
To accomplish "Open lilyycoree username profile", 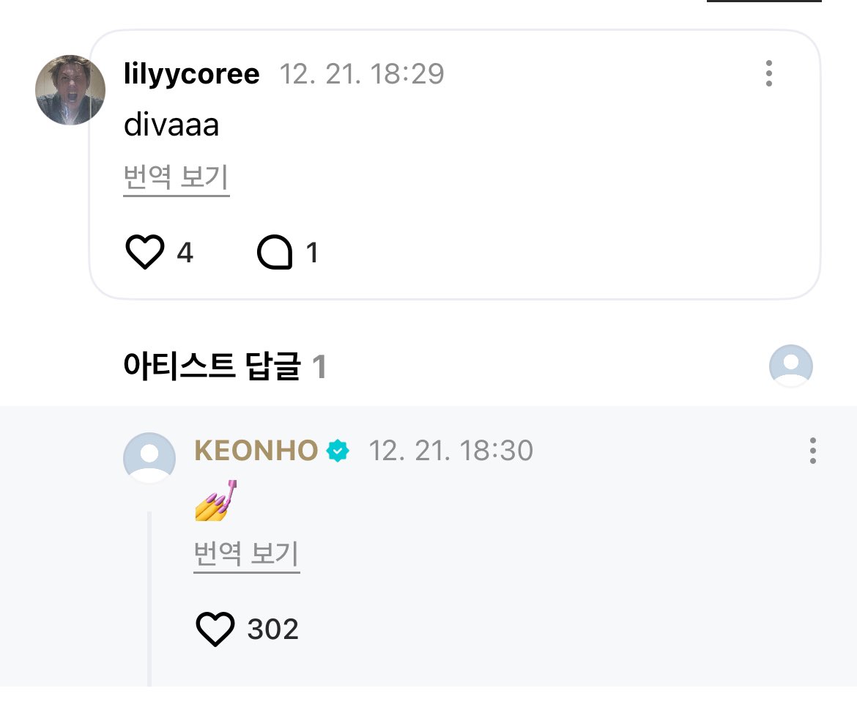I will click(191, 73).
